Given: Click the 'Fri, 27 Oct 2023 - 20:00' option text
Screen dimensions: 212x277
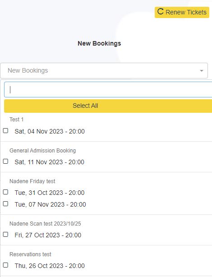Looking at the screenshot, I should pyautogui.click(x=48, y=235).
